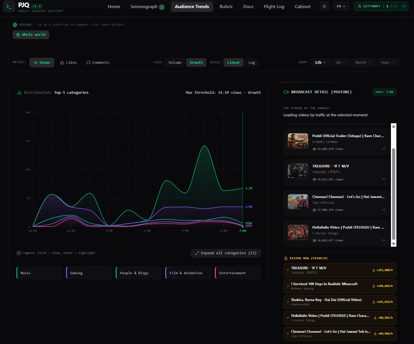Image resolution: width=414 pixels, height=344 pixels.
Task: Open the Cabinet tab
Action: 303,6
